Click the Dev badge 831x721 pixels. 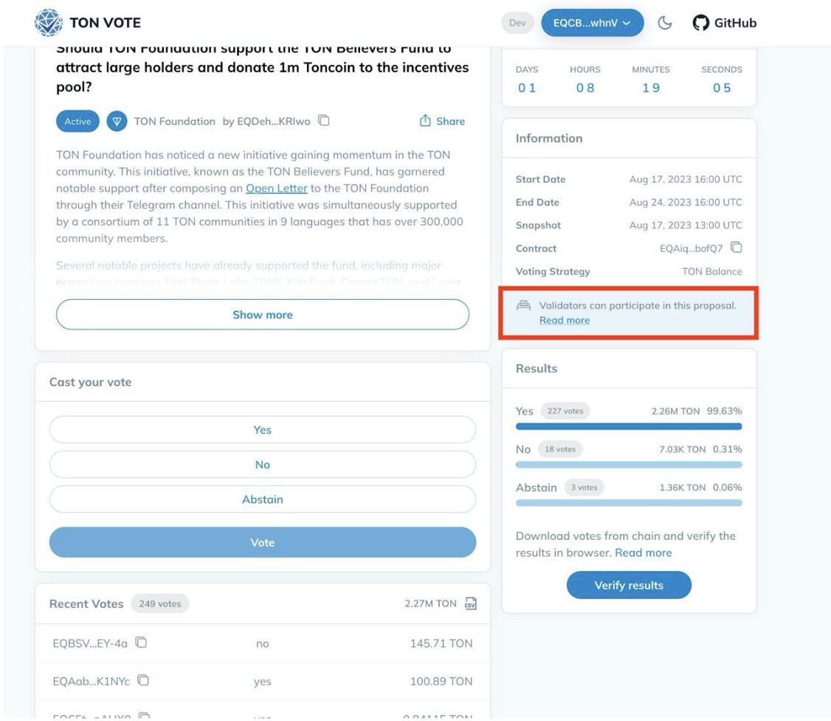point(517,23)
